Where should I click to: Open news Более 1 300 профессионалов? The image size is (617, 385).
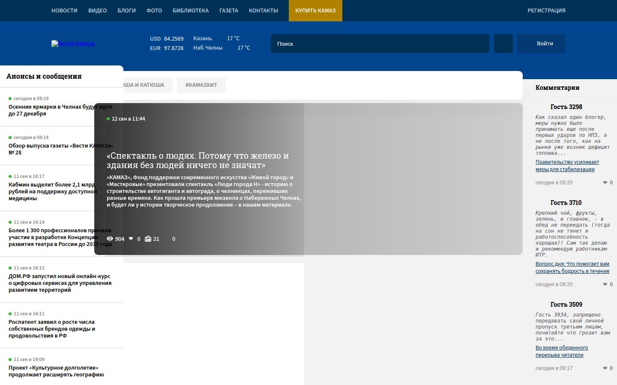(x=60, y=237)
